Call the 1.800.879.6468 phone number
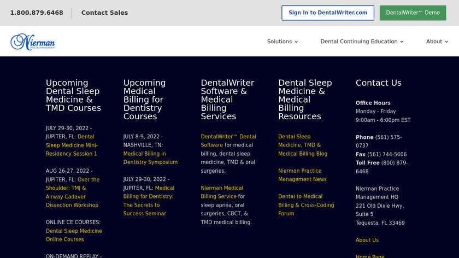This screenshot has height=258, width=459. [x=37, y=13]
